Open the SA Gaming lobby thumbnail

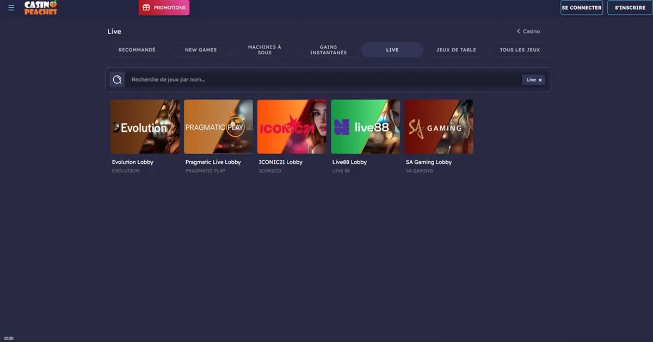coord(439,126)
